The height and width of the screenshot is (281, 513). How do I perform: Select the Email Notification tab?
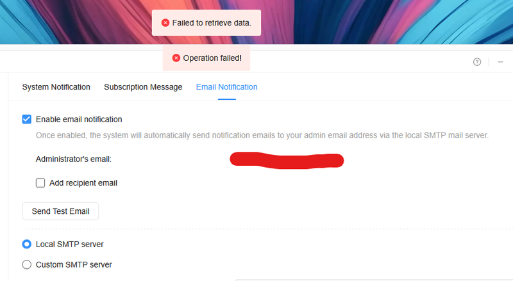coord(227,87)
